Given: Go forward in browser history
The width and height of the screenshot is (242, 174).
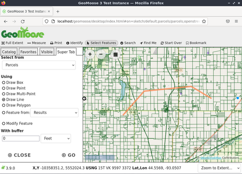Looking at the screenshot, I should click(14, 21).
